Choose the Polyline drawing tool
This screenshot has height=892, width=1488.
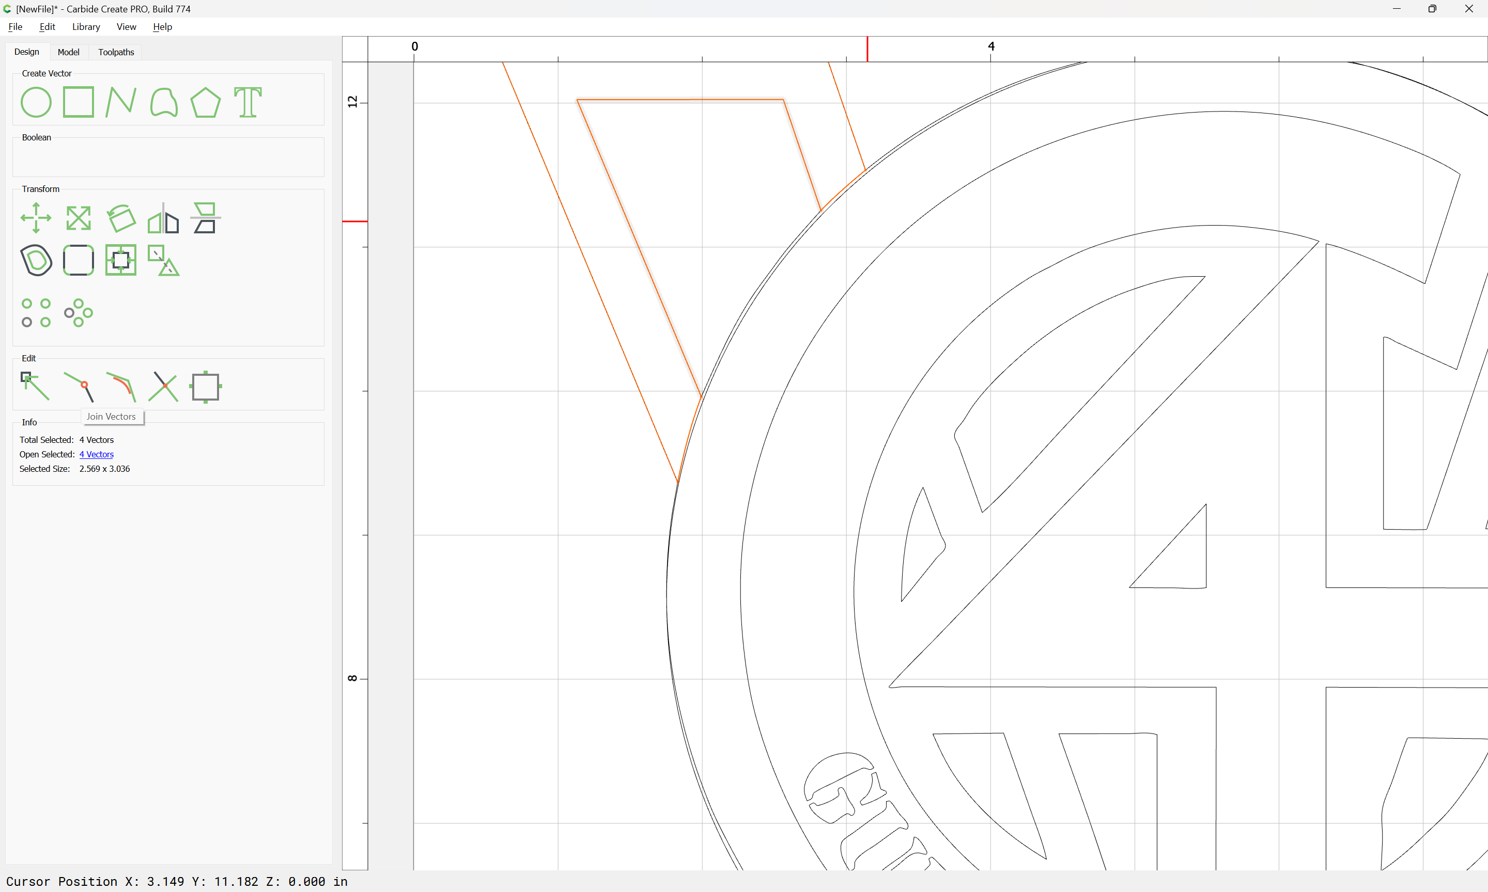[121, 102]
